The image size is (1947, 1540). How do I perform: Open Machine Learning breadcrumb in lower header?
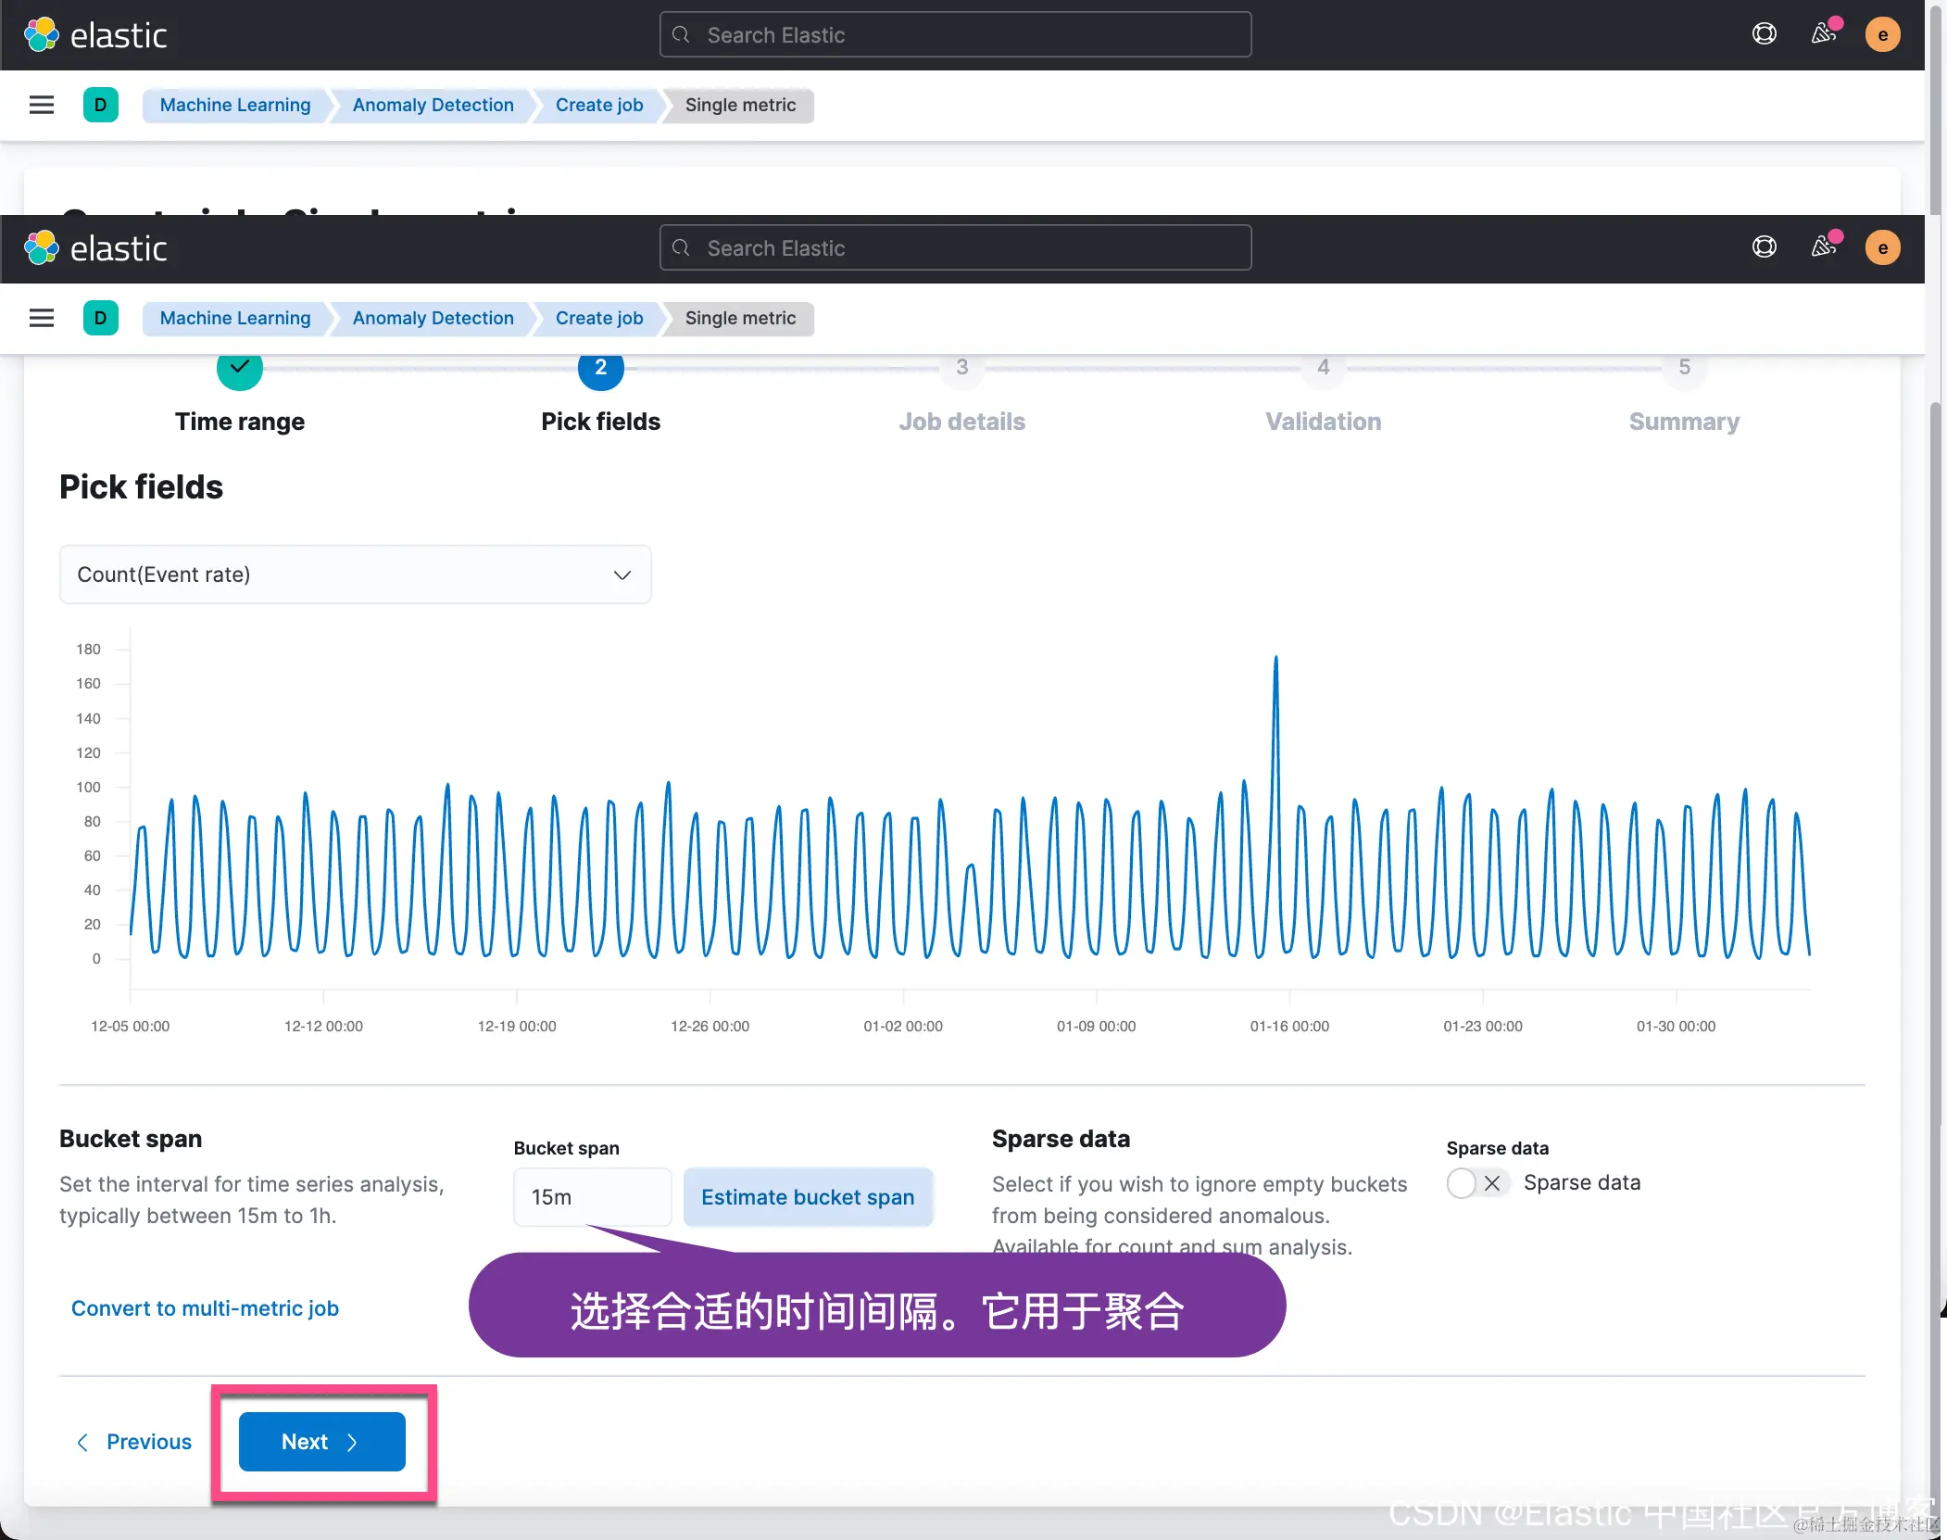tap(235, 318)
